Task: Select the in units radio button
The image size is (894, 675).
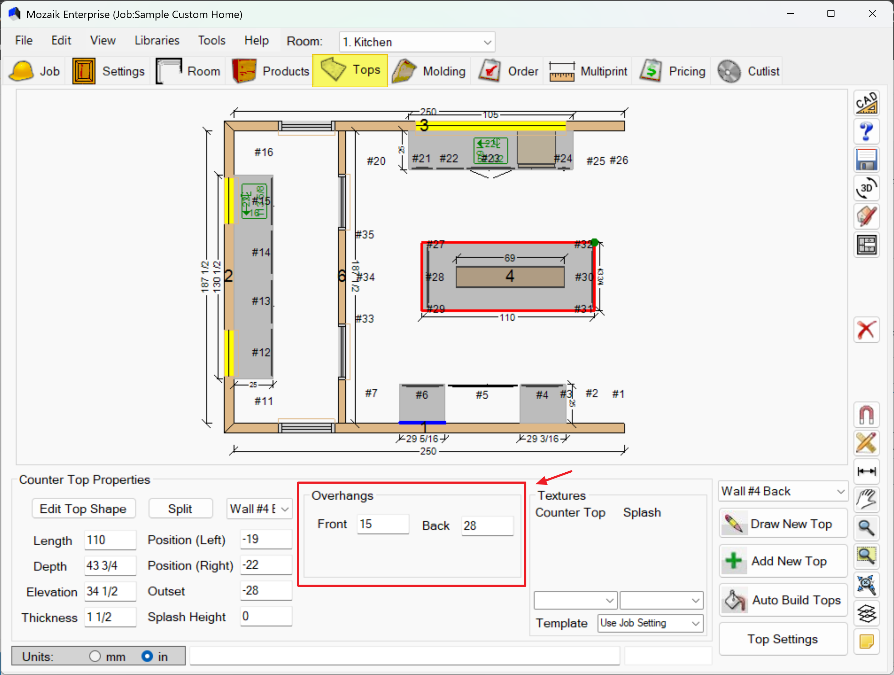Action: [x=147, y=656]
